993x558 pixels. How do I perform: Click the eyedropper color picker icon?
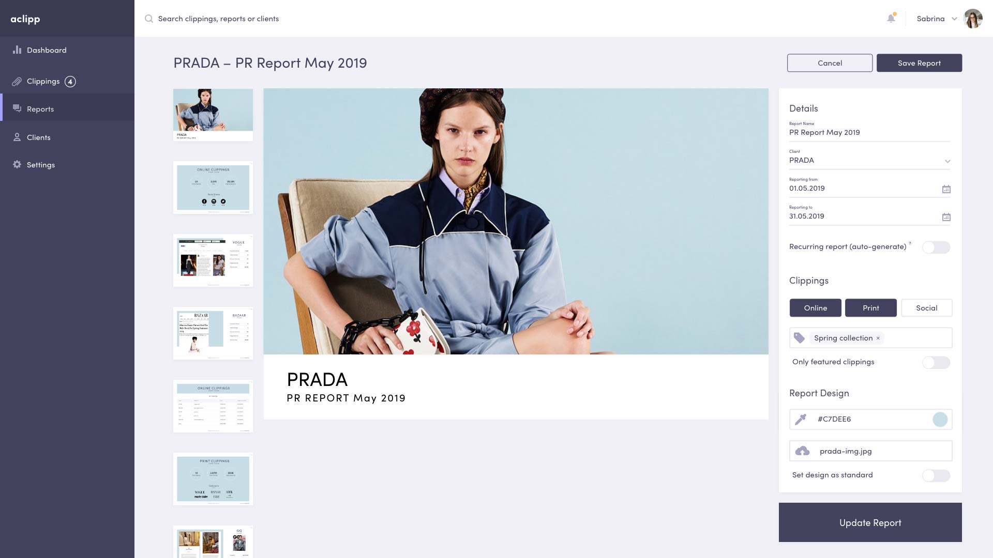click(801, 419)
